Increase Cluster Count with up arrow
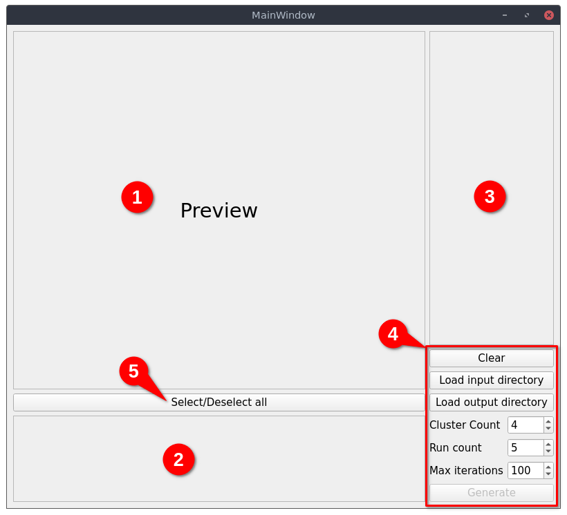Screen dimensions: 567x515 coord(548,421)
